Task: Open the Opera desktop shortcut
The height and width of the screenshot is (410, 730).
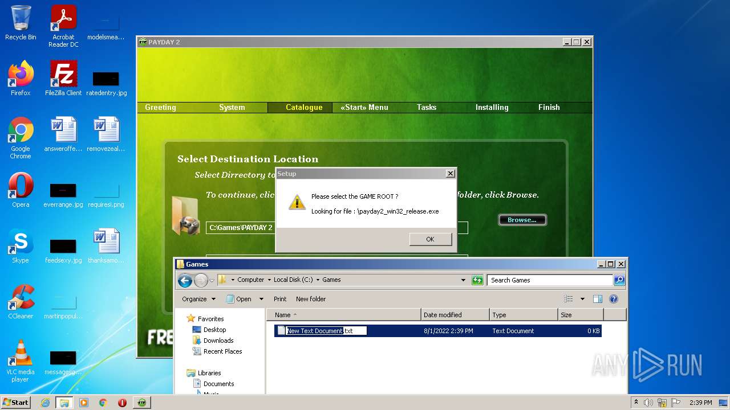Action: coord(21,190)
